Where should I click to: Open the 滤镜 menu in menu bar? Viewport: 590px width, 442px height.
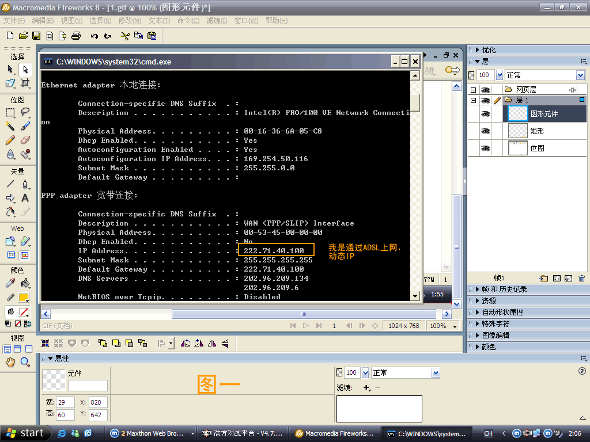point(217,21)
